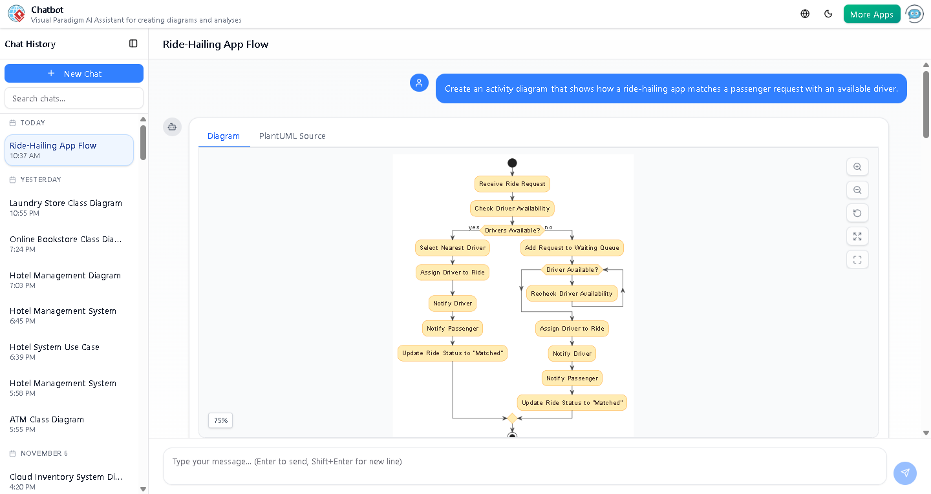931x494 pixels.
Task: Zoom in on the activity diagram
Action: 857,167
